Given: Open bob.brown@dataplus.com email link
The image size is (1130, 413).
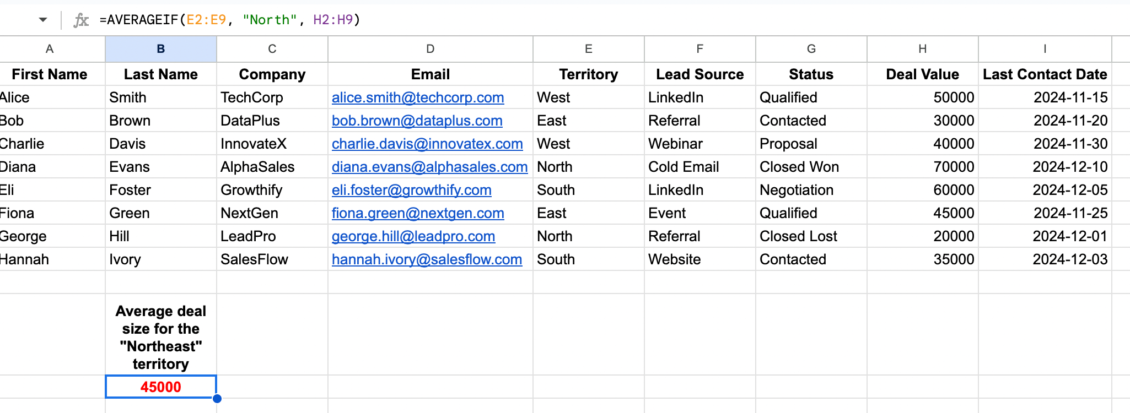Looking at the screenshot, I should click(x=417, y=121).
